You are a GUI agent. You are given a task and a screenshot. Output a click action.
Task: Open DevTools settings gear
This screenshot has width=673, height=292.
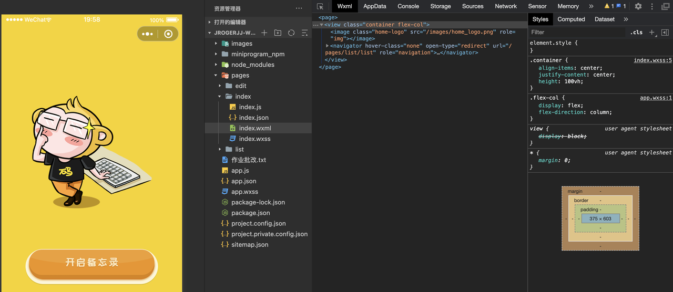point(638,6)
